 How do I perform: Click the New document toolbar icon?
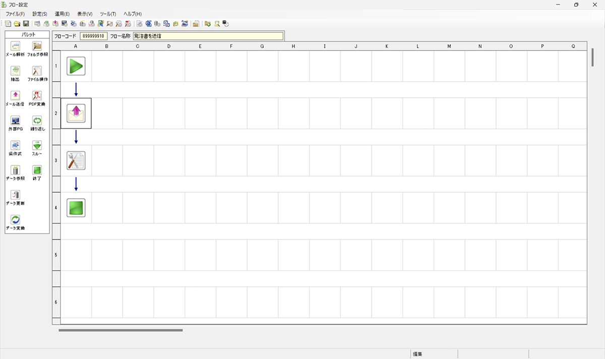pos(8,23)
